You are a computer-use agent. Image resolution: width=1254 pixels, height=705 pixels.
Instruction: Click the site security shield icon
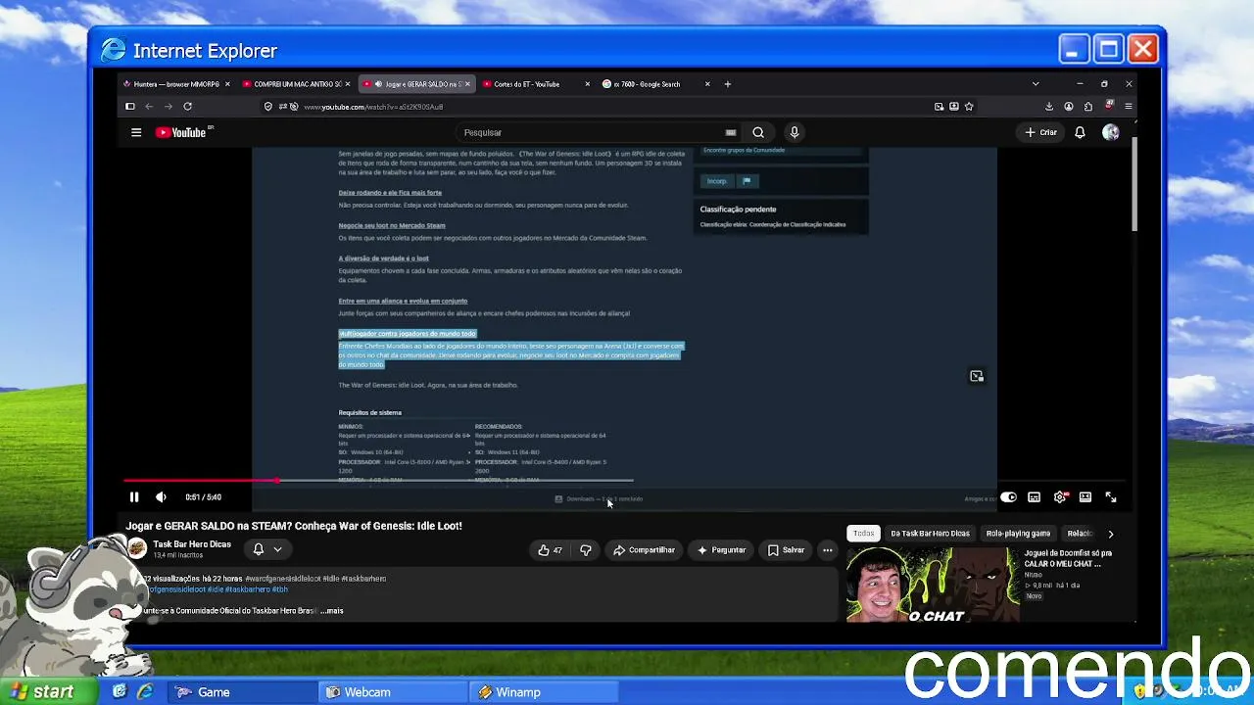pyautogui.click(x=268, y=107)
